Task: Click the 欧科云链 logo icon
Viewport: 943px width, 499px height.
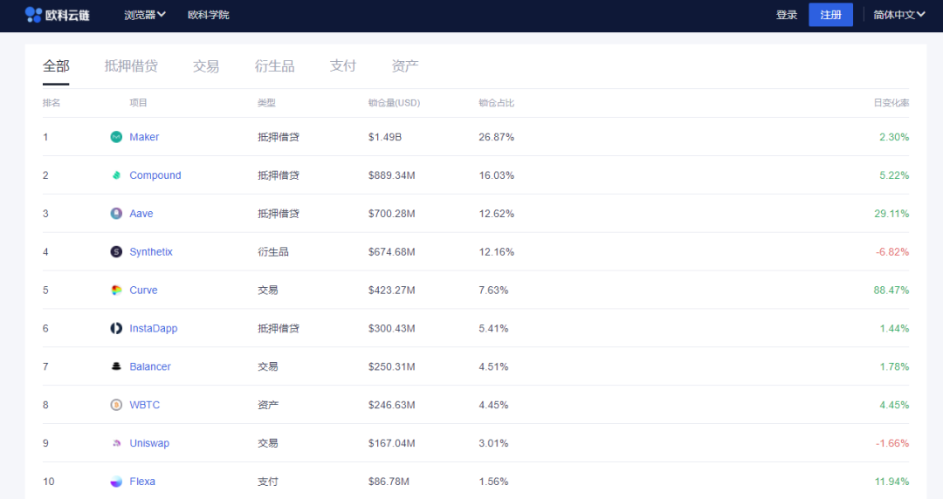Action: (x=33, y=15)
